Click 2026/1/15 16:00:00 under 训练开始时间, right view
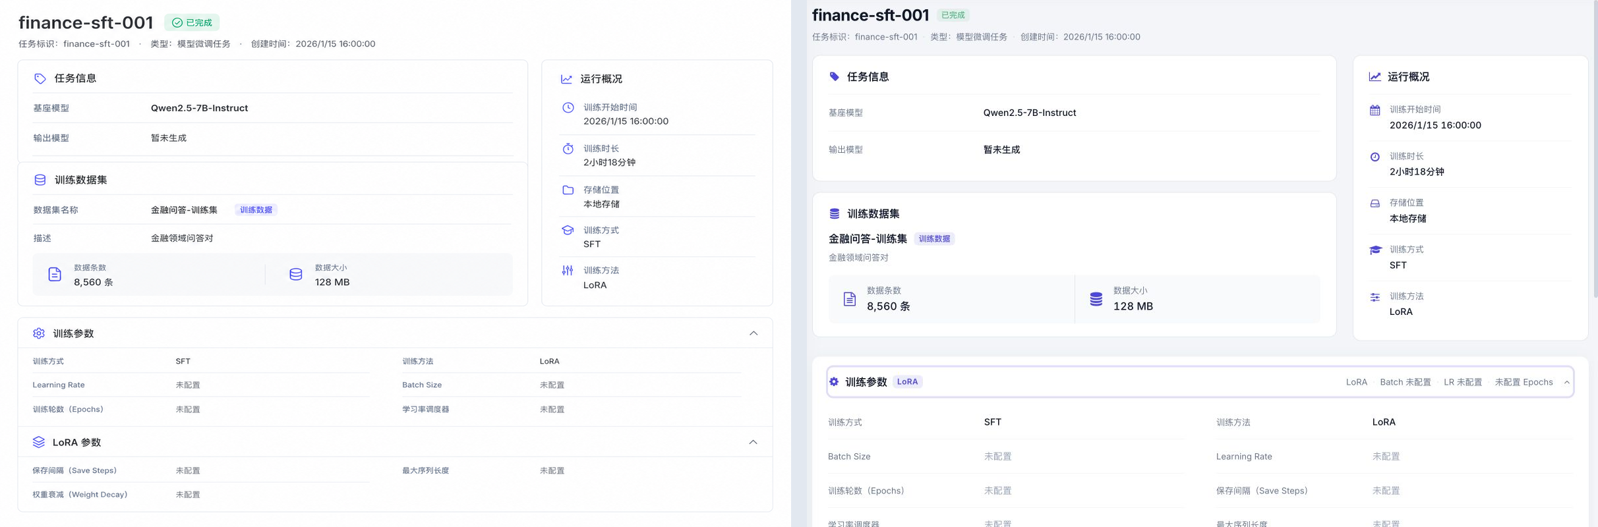The image size is (1598, 527). click(1435, 125)
